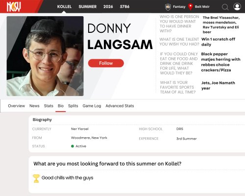Image resolution: width=245 pixels, height=196 pixels.
Task: Click the CURRENTLY label
Action: [42, 129]
